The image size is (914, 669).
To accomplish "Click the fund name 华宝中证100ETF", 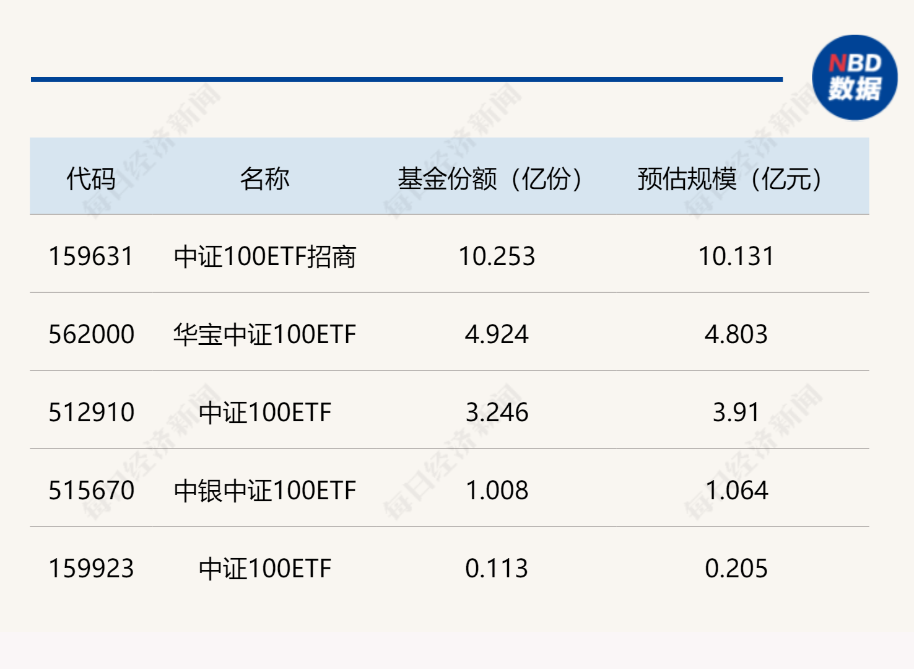I will 264,334.
